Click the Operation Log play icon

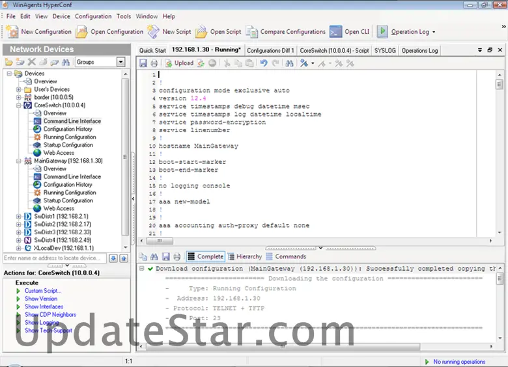pyautogui.click(x=382, y=31)
